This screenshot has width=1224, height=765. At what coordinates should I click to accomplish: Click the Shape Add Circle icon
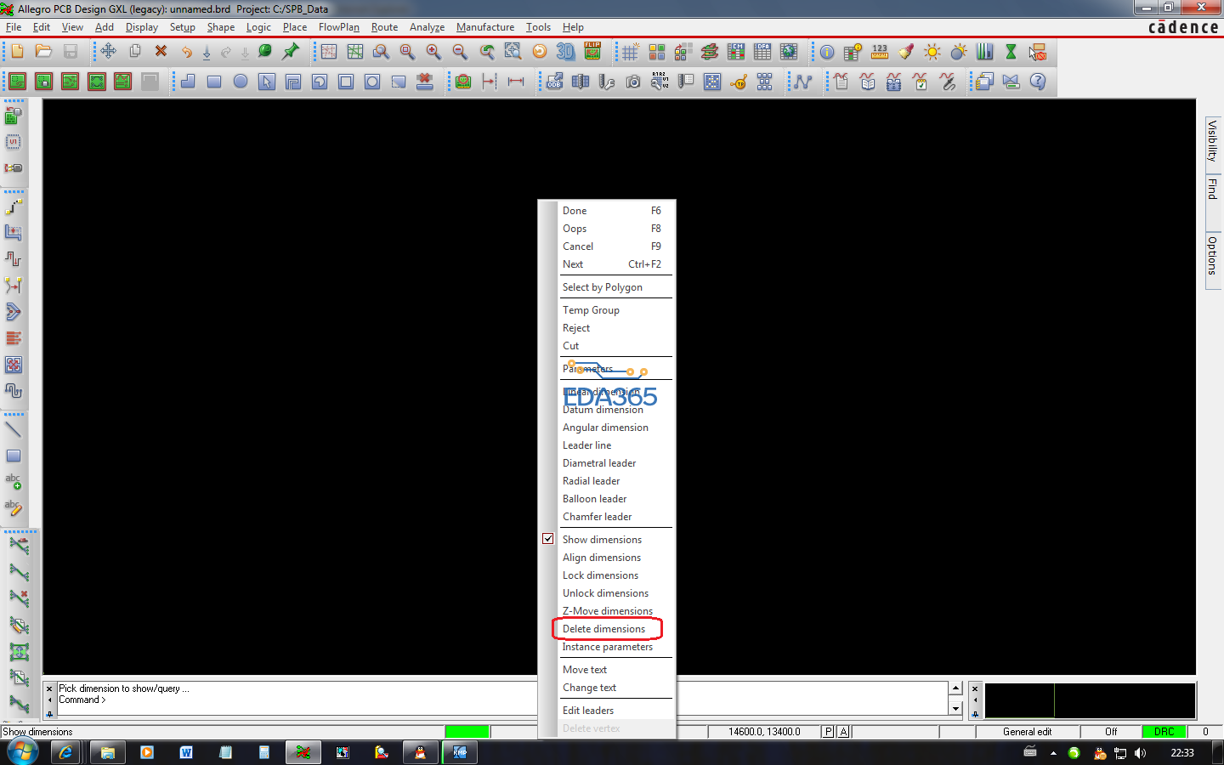pos(241,82)
